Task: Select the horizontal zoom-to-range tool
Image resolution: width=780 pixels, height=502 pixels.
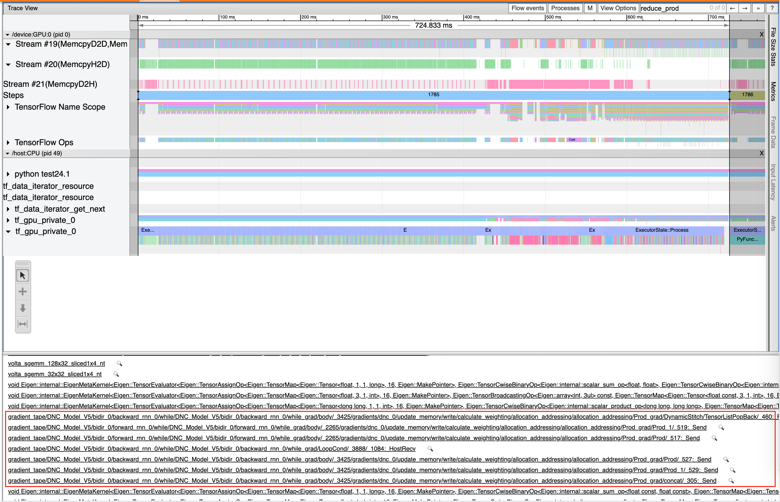Action: (23, 324)
